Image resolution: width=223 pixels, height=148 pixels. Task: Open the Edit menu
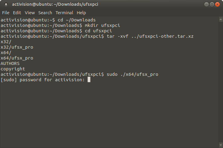tap(17, 13)
